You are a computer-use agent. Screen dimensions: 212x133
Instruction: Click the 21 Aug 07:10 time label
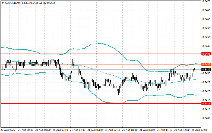click(x=112, y=130)
